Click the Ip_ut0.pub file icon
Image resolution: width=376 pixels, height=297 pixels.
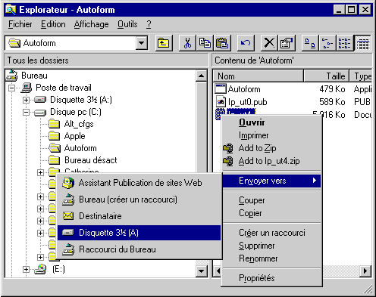(x=221, y=102)
